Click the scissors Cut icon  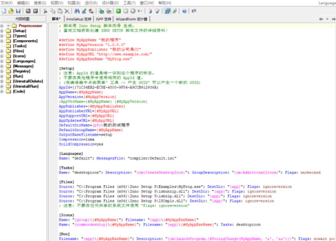pyautogui.click(x=45, y=11)
